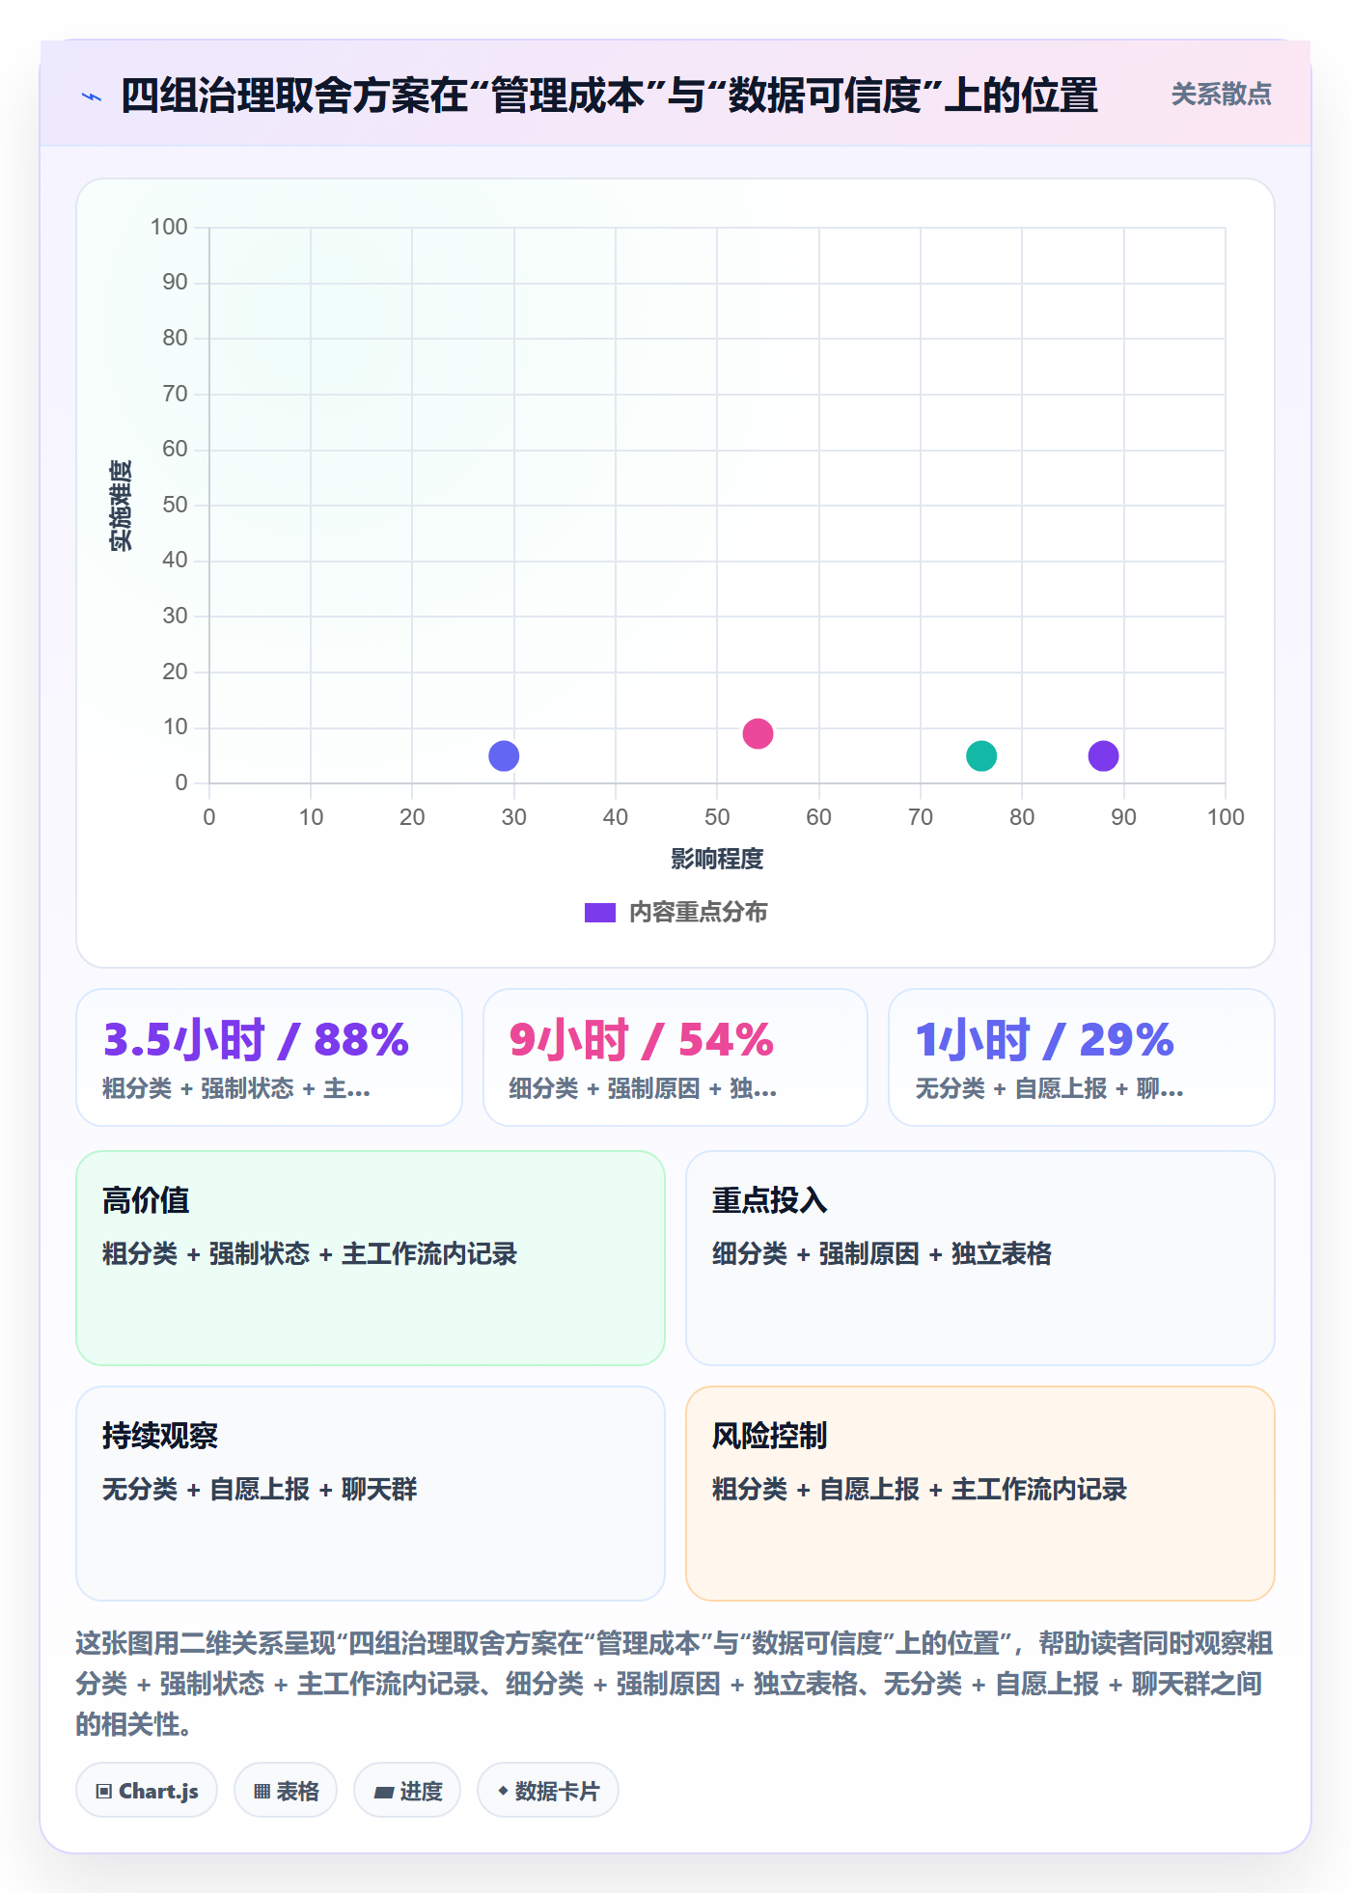Click the pink scatter point near 54
The image size is (1351, 1893).
[x=758, y=734]
